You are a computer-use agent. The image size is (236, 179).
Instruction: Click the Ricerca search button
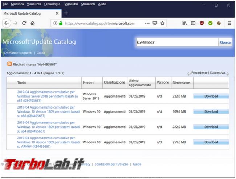[225, 42]
